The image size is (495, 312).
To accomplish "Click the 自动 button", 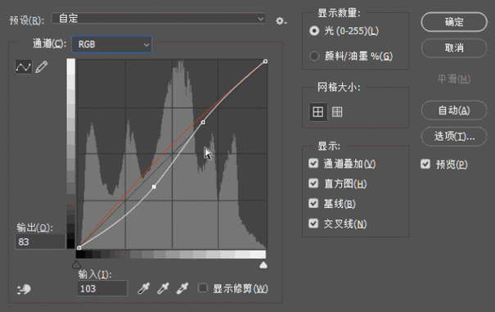I will (x=454, y=111).
